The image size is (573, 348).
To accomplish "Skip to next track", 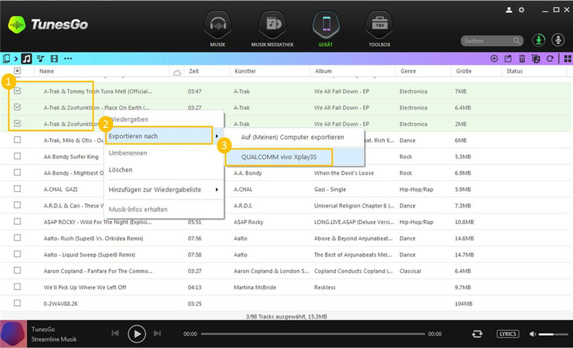I will pos(158,333).
